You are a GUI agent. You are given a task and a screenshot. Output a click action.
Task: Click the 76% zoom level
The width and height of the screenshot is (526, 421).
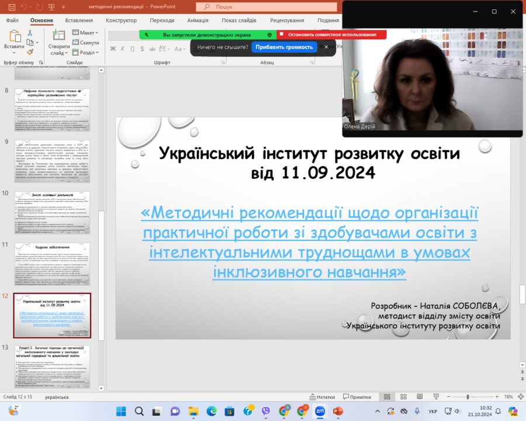coord(508,397)
